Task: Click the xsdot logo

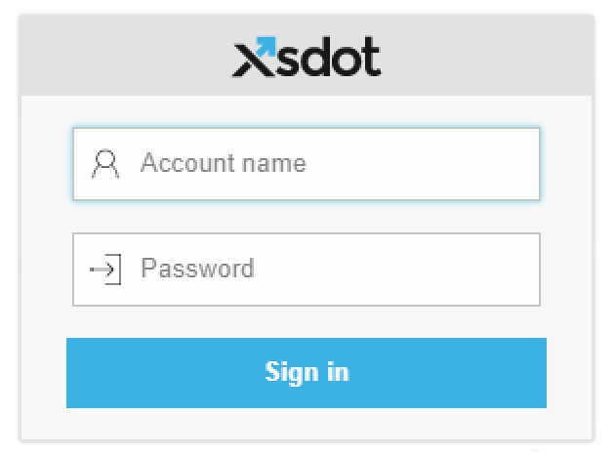Action: 307,58
